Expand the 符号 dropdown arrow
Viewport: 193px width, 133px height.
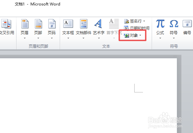tap(174, 38)
